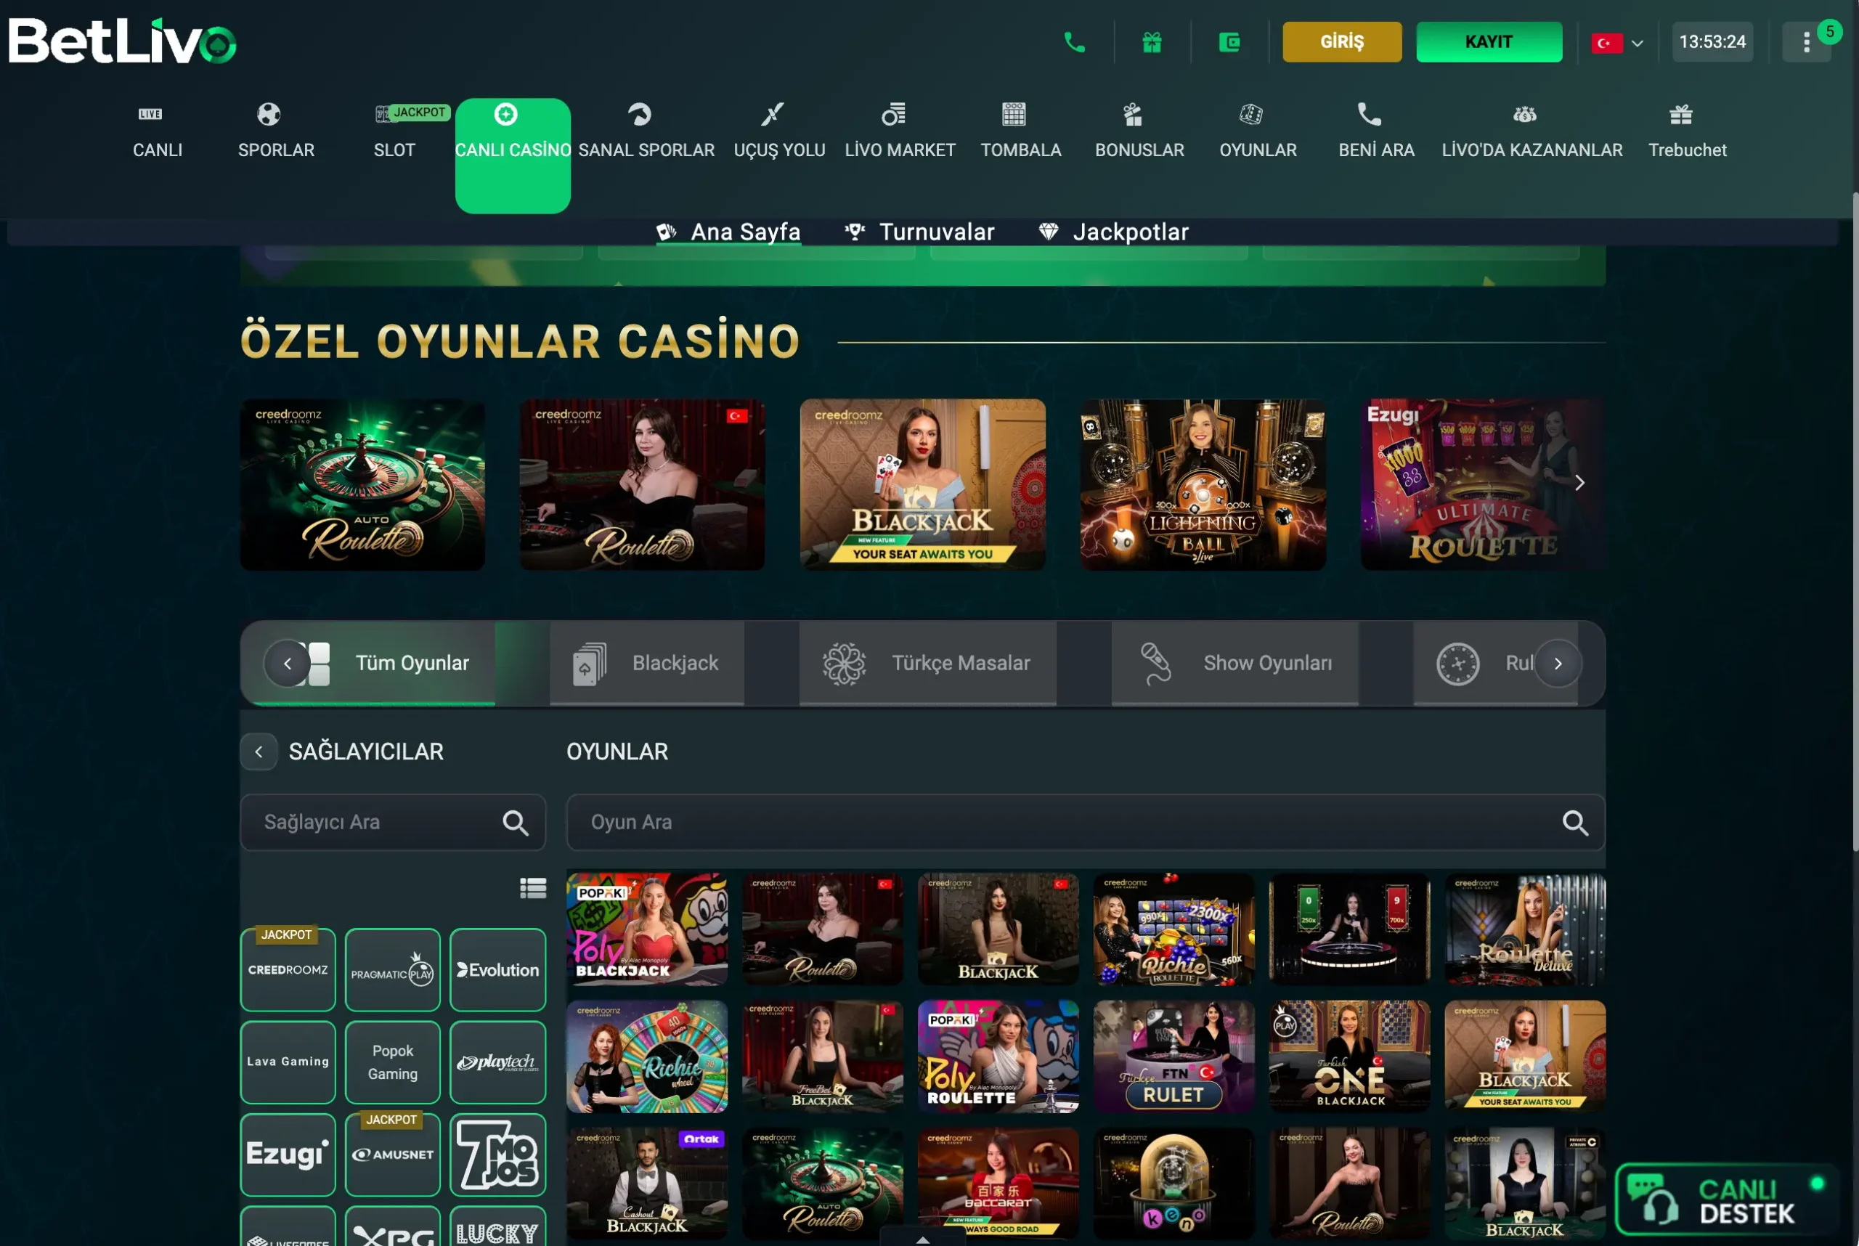The height and width of the screenshot is (1246, 1859).
Task: Open Turkish ONE Blackjack game
Action: [1349, 1056]
